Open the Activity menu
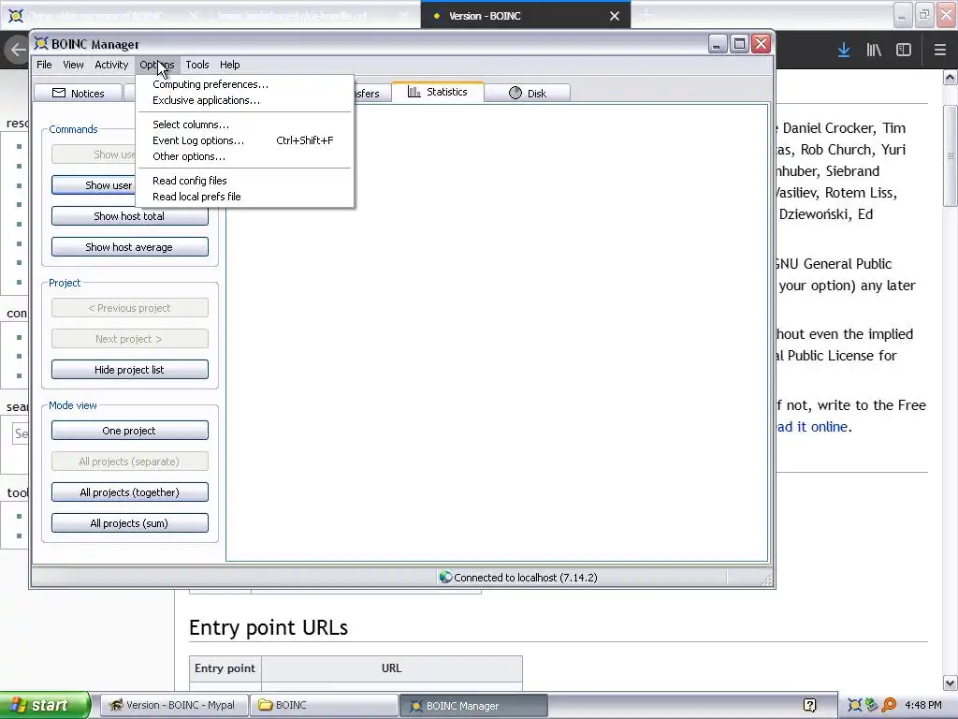Screen dimensions: 958x719 pos(111,65)
